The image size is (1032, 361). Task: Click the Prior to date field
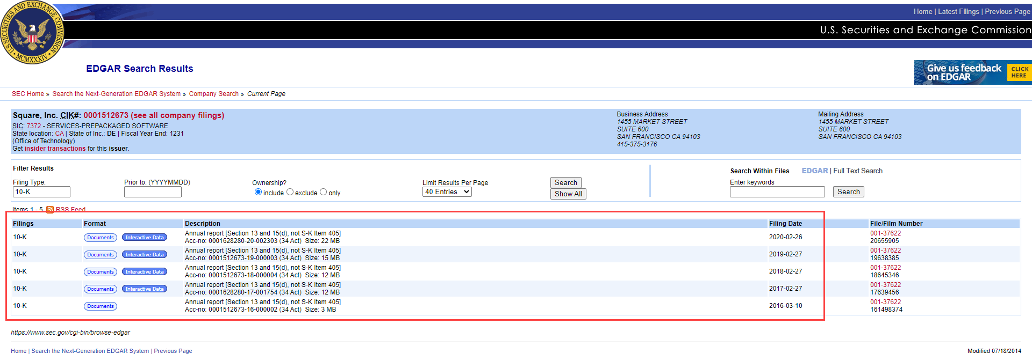(153, 192)
